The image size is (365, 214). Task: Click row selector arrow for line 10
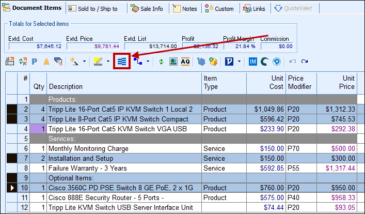point(12,188)
